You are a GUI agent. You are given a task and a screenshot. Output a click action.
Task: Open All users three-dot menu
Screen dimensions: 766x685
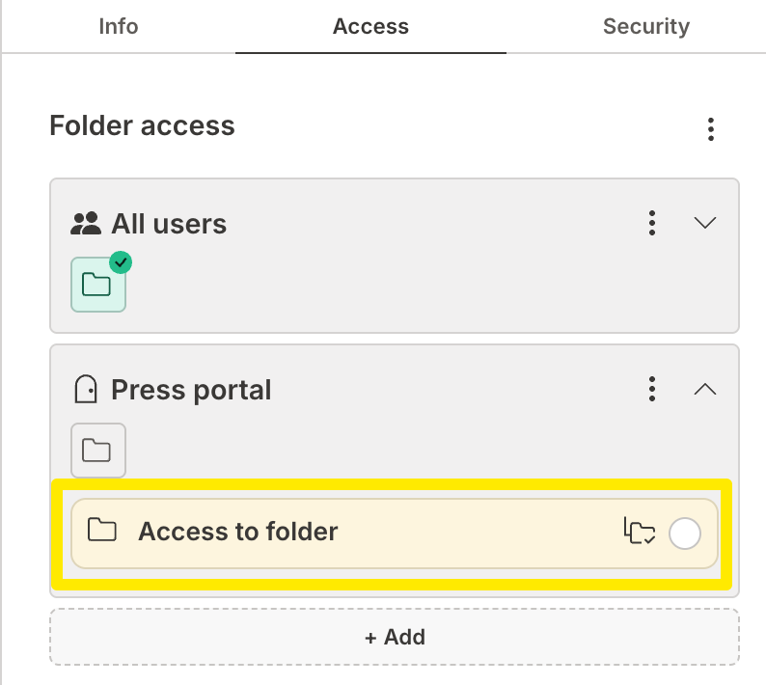click(x=653, y=223)
